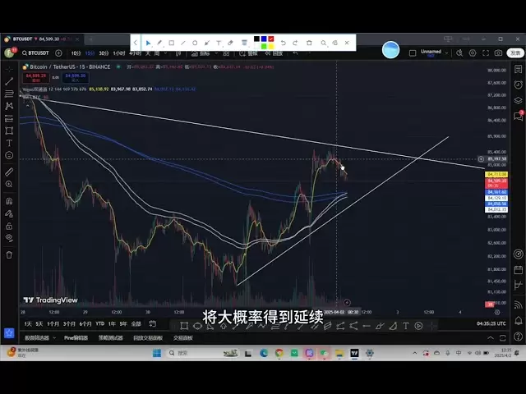Open the 交易面板 tab

click(182, 338)
